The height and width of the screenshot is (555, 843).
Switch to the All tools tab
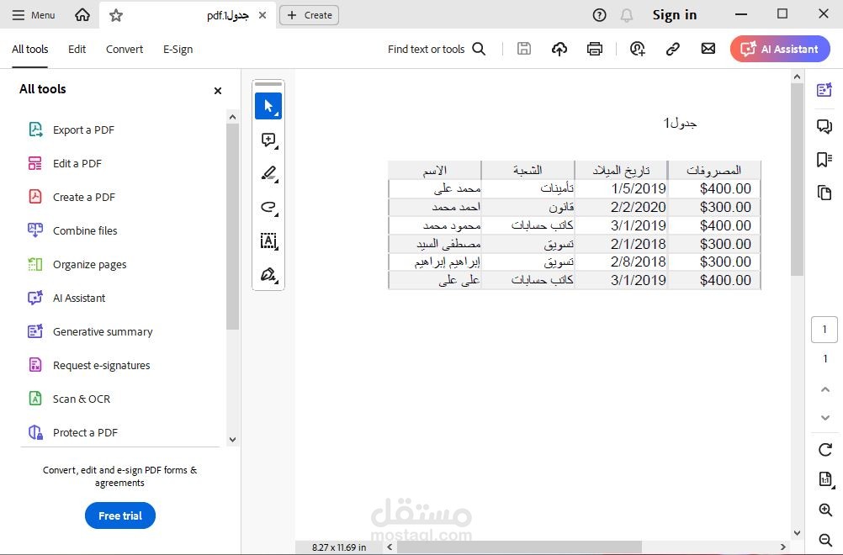click(30, 49)
